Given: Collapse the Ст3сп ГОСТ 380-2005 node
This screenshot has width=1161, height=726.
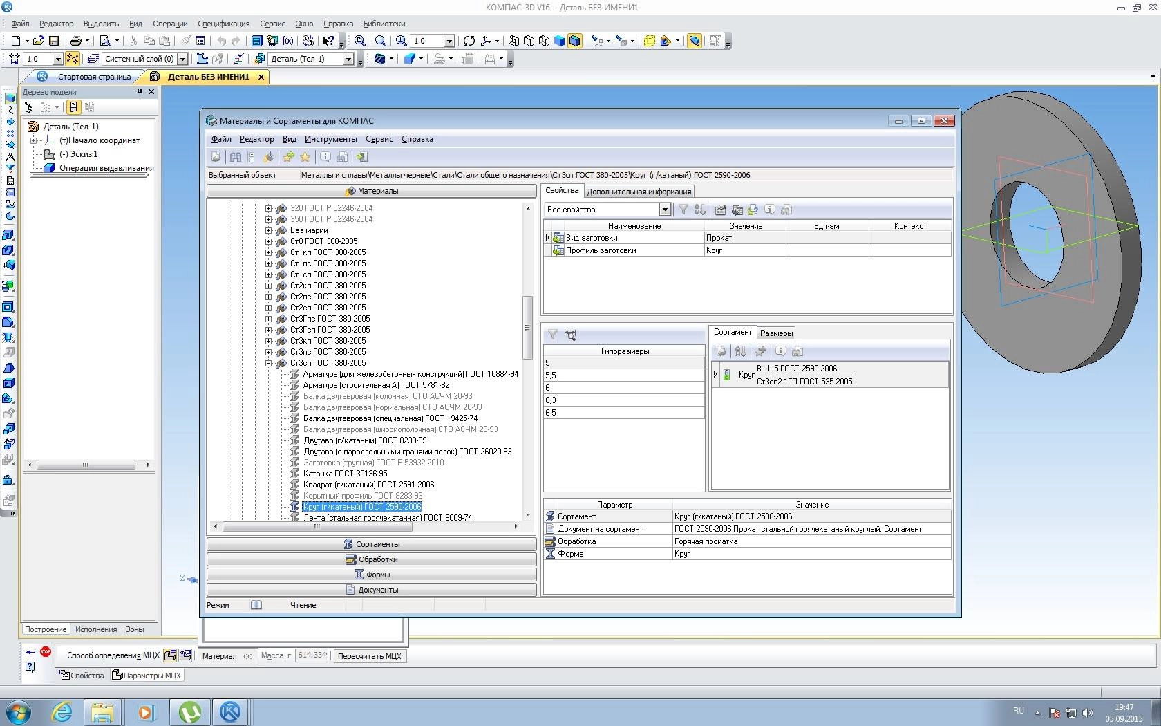Looking at the screenshot, I should coord(269,363).
